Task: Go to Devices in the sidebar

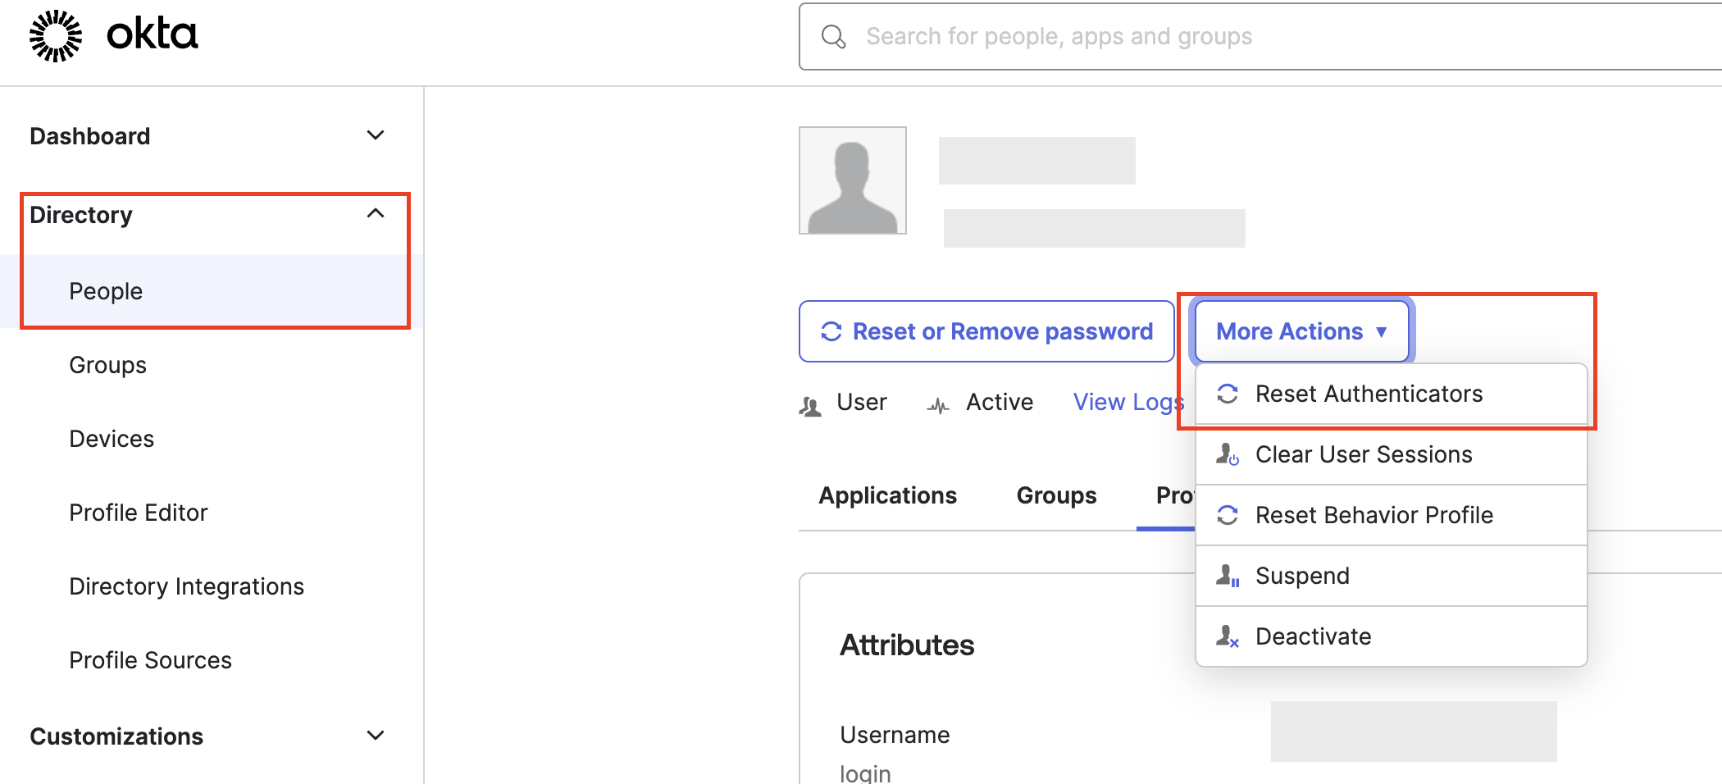Action: pyautogui.click(x=112, y=439)
